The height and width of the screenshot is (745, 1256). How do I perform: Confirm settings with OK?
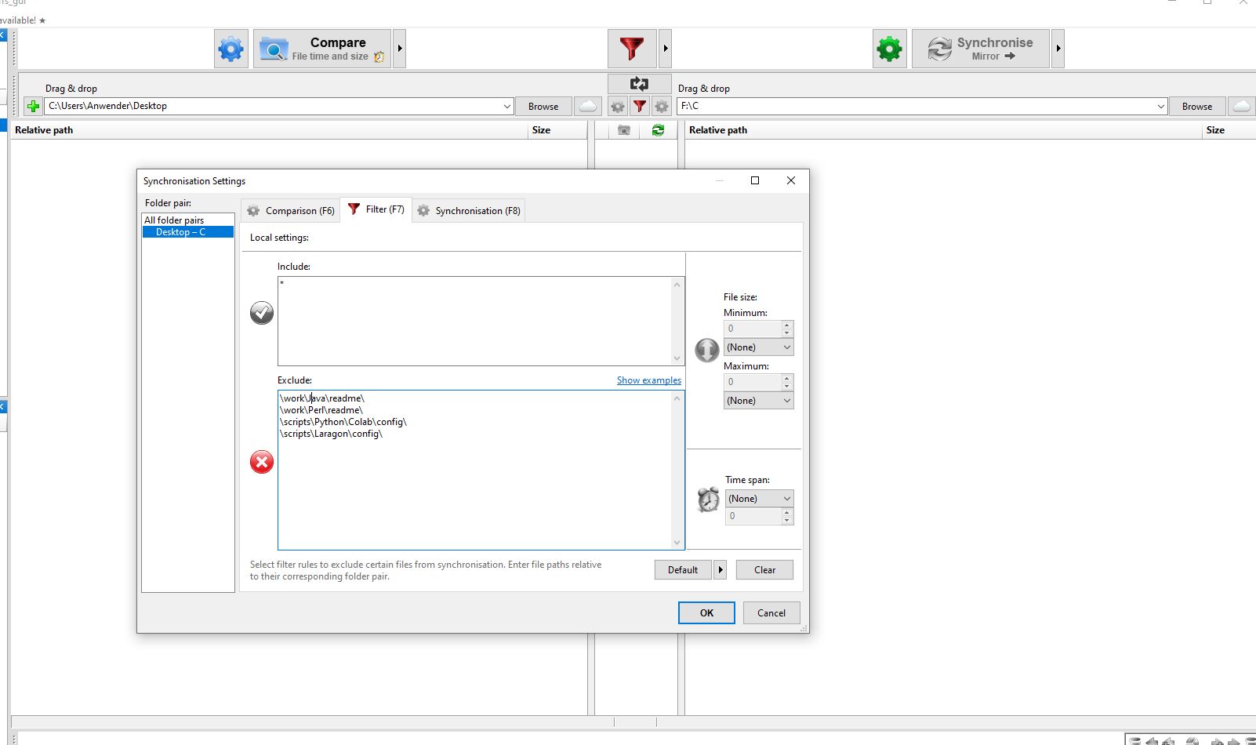pyautogui.click(x=706, y=613)
